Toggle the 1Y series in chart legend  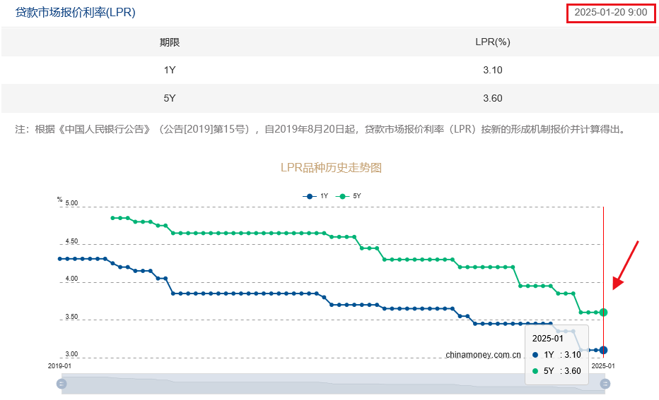(315, 196)
